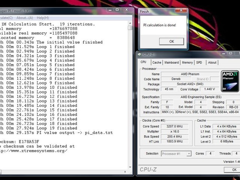Click the Level 2 value 4 x 512 KBytes
This screenshot has height=180, width=240.
226,136
